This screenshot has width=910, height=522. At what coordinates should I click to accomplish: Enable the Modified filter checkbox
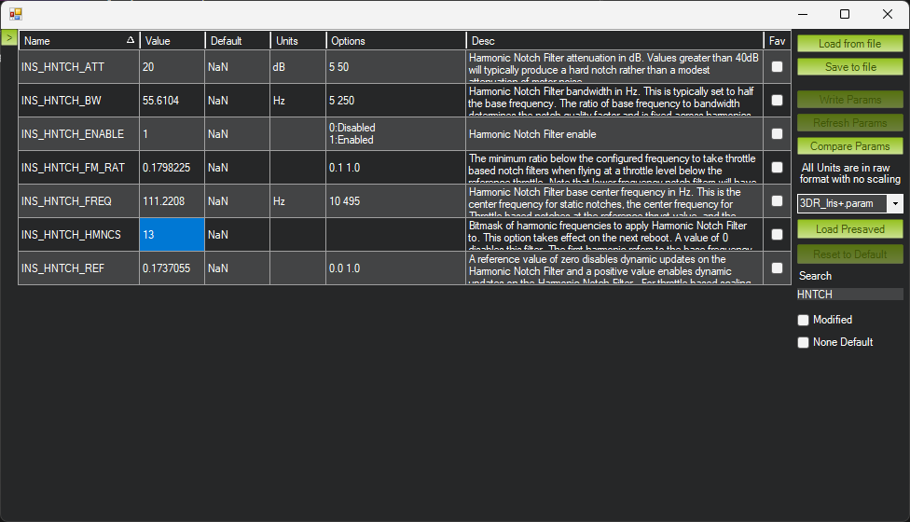pos(803,320)
